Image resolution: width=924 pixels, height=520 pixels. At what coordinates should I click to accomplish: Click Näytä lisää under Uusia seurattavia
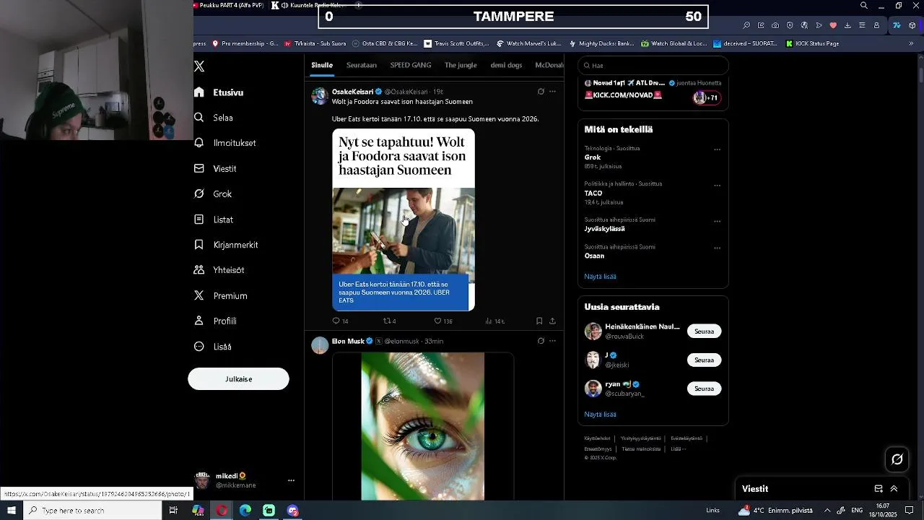(600, 415)
